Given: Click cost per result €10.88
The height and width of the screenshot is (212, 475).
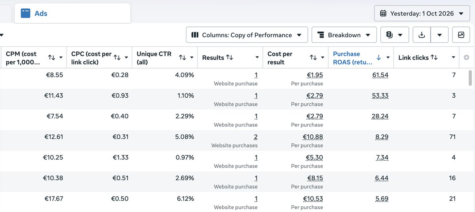Looking at the screenshot, I should pyautogui.click(x=313, y=137).
